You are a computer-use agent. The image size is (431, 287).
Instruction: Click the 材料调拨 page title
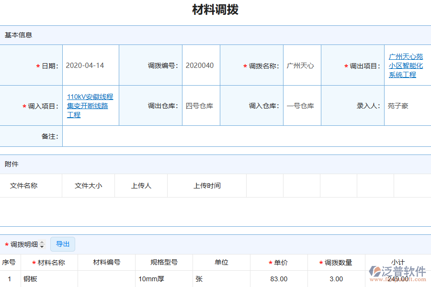coord(215,10)
